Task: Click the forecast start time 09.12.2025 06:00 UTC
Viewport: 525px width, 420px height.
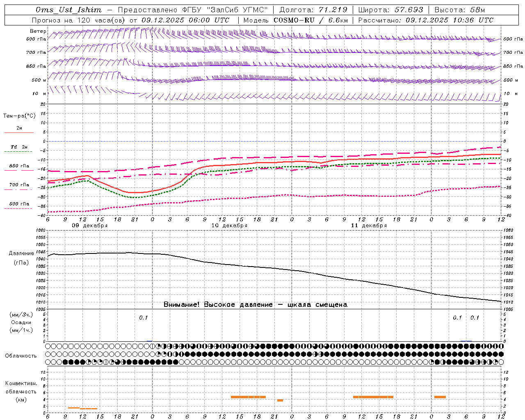Action: (x=185, y=20)
